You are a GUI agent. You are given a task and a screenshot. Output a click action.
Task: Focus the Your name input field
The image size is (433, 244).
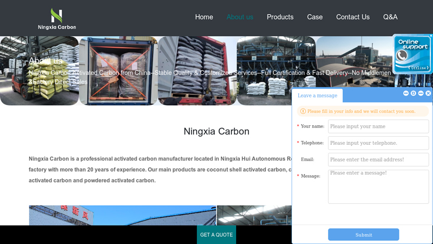pos(378,126)
